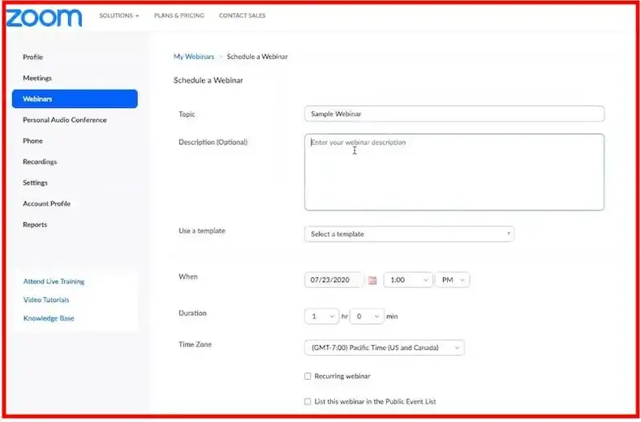Go to Plans & Pricing

(x=179, y=15)
